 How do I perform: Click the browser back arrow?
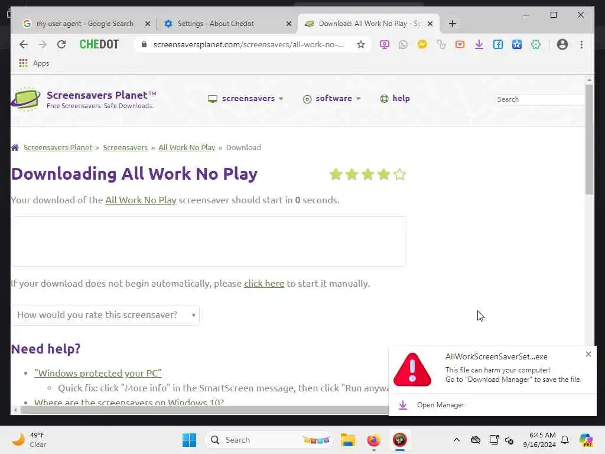click(24, 44)
